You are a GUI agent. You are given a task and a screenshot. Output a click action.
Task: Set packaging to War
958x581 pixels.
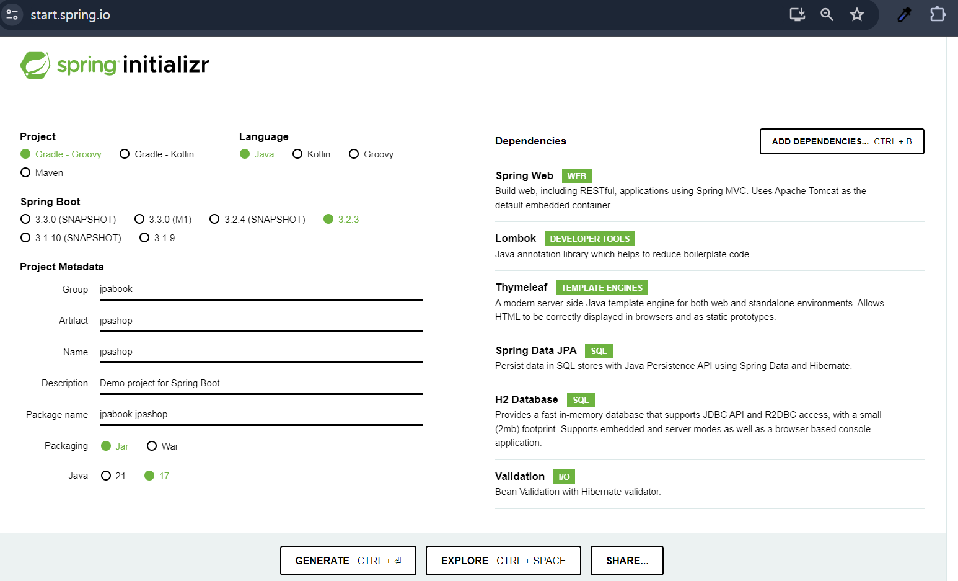pyautogui.click(x=162, y=446)
